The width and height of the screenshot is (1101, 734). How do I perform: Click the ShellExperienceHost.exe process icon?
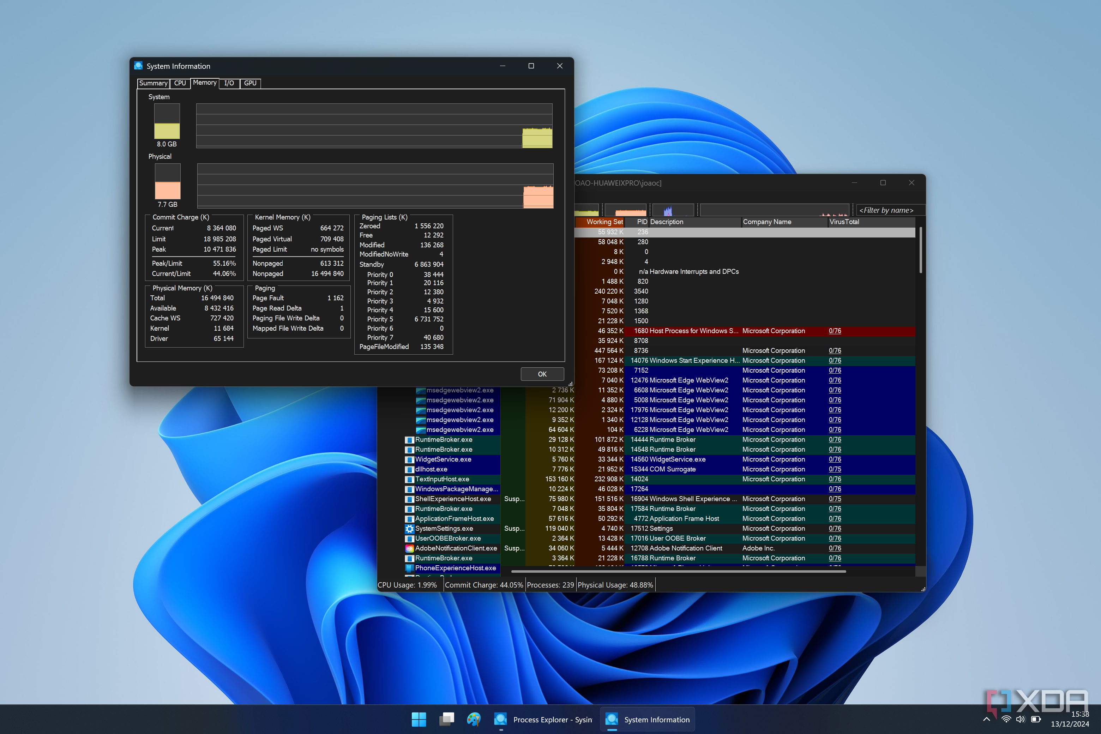click(x=410, y=499)
